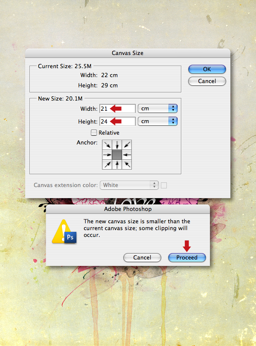Click OK in Canvas Size dialog
256x346 pixels.
207,69
